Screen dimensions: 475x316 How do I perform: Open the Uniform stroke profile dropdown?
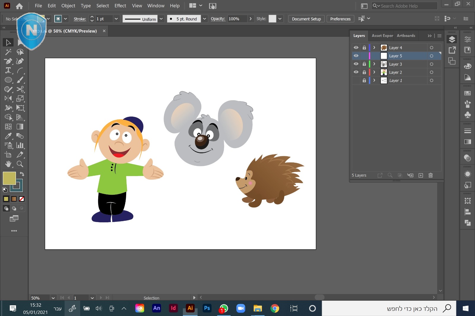pyautogui.click(x=161, y=19)
